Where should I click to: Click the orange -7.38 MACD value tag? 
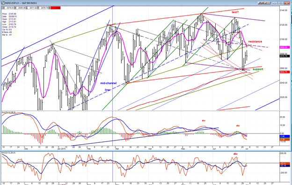[285, 139]
